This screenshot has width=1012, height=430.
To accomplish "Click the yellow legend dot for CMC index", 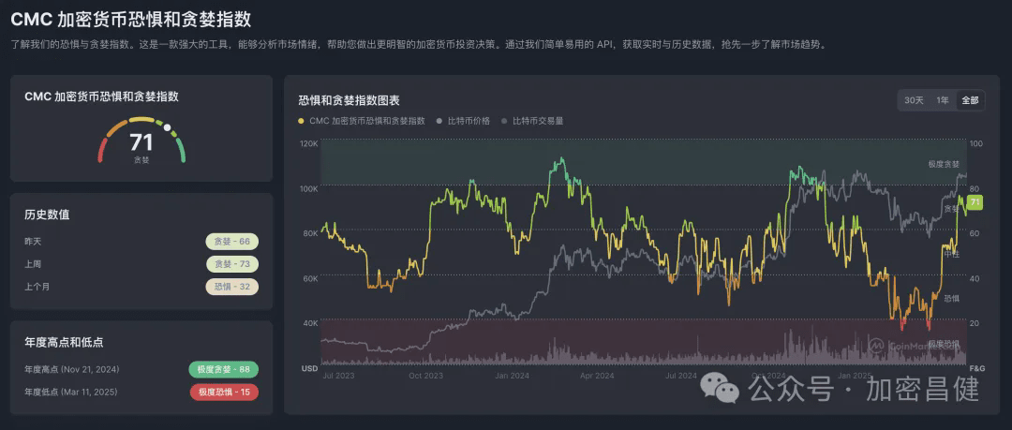I will coord(302,121).
